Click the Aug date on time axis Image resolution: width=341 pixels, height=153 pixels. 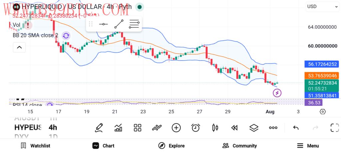point(270,112)
